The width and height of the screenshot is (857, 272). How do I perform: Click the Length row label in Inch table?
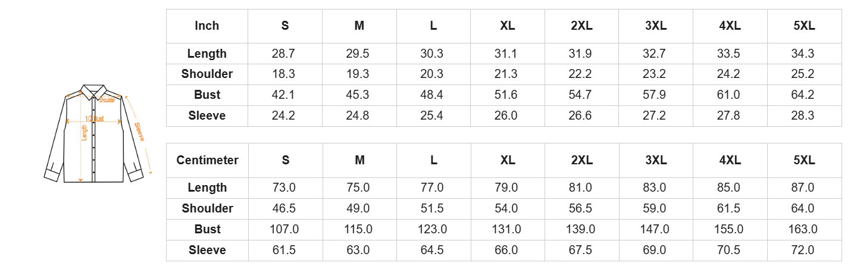point(207,54)
